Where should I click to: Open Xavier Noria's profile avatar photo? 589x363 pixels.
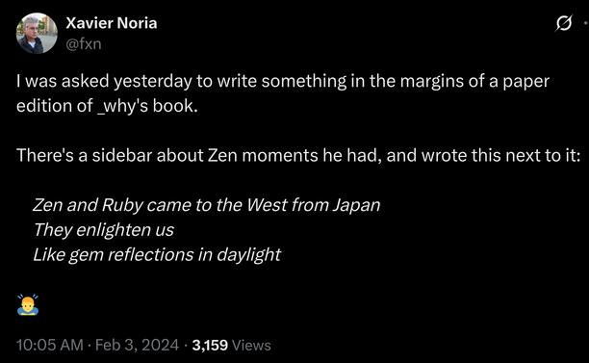tap(37, 34)
